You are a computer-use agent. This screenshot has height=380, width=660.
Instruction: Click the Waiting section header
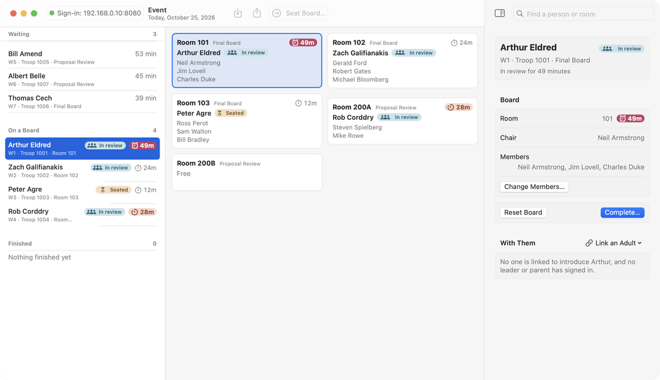83,34
